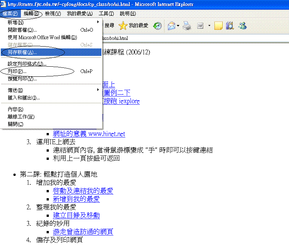Viewport: 289px width, 250px height.
Task: Open the Messenger people icon
Action: tap(242, 26)
